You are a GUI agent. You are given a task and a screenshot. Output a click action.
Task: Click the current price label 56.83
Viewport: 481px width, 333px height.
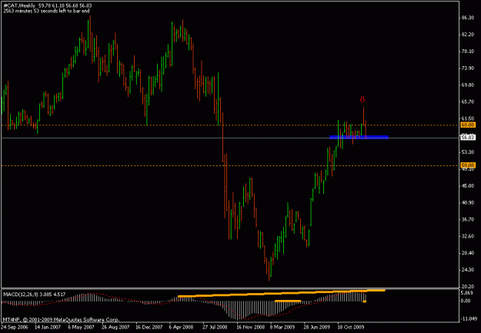(x=468, y=138)
